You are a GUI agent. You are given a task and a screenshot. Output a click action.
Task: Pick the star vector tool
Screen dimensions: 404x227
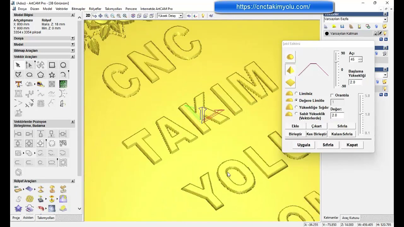(52, 75)
